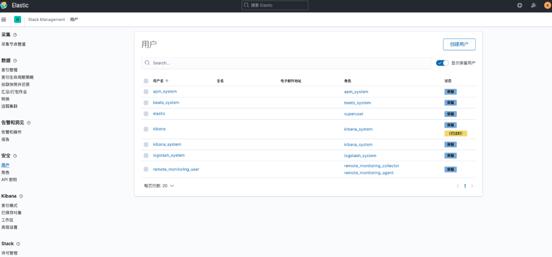Open remote_monitoring_agent role link
This screenshot has height=257, width=552.
[369, 173]
